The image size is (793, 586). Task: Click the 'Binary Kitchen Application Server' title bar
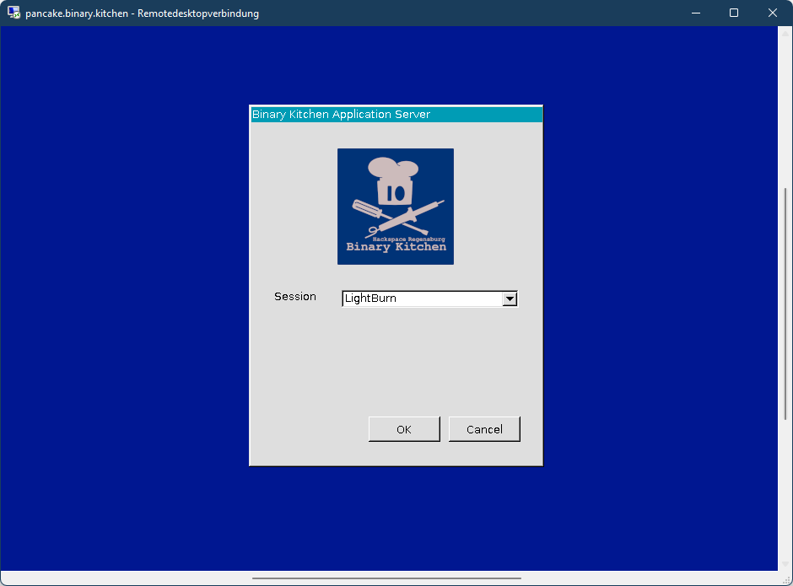(396, 115)
